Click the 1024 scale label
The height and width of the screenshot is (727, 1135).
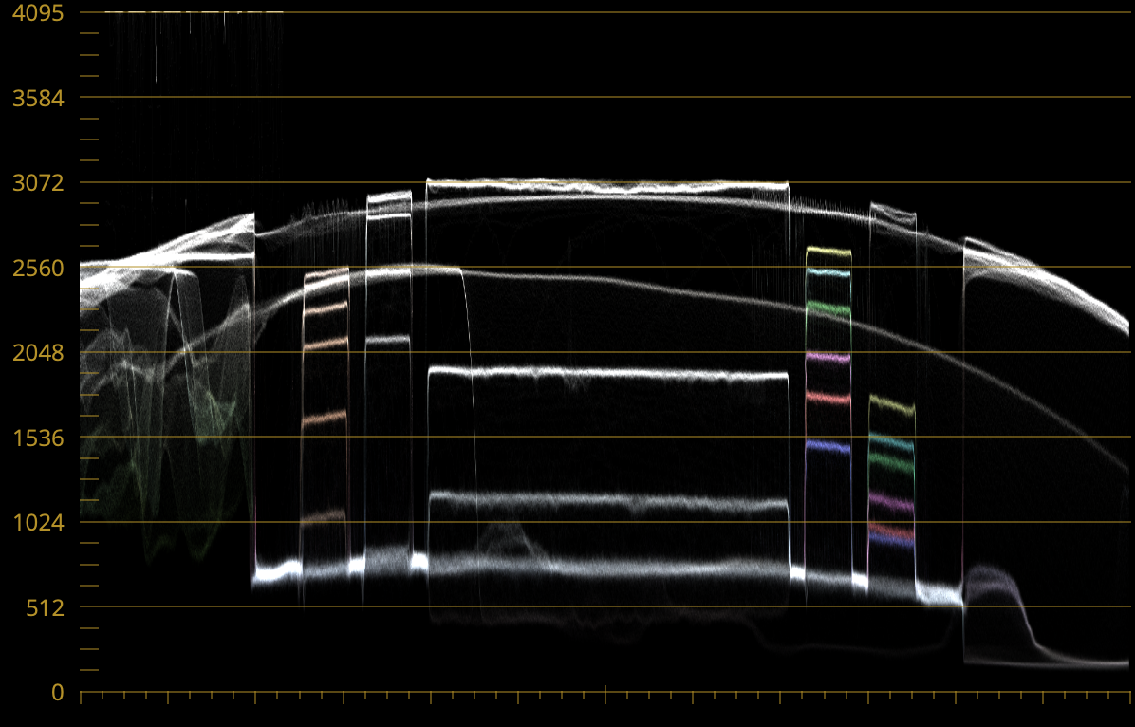pos(38,523)
